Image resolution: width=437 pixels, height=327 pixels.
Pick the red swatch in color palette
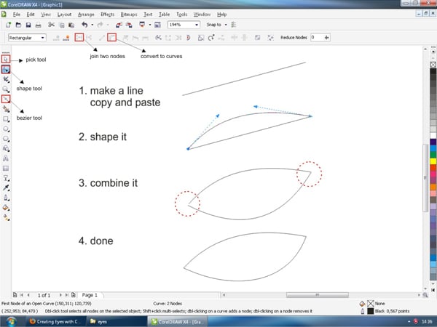tap(433, 169)
